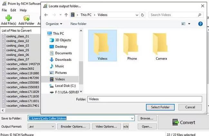Click the List of Files to Convert header
This screenshot has height=136, width=209.
pos(17,31)
